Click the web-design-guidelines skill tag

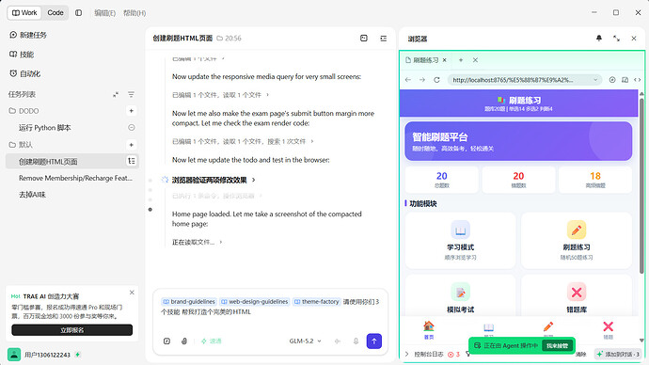coord(255,302)
